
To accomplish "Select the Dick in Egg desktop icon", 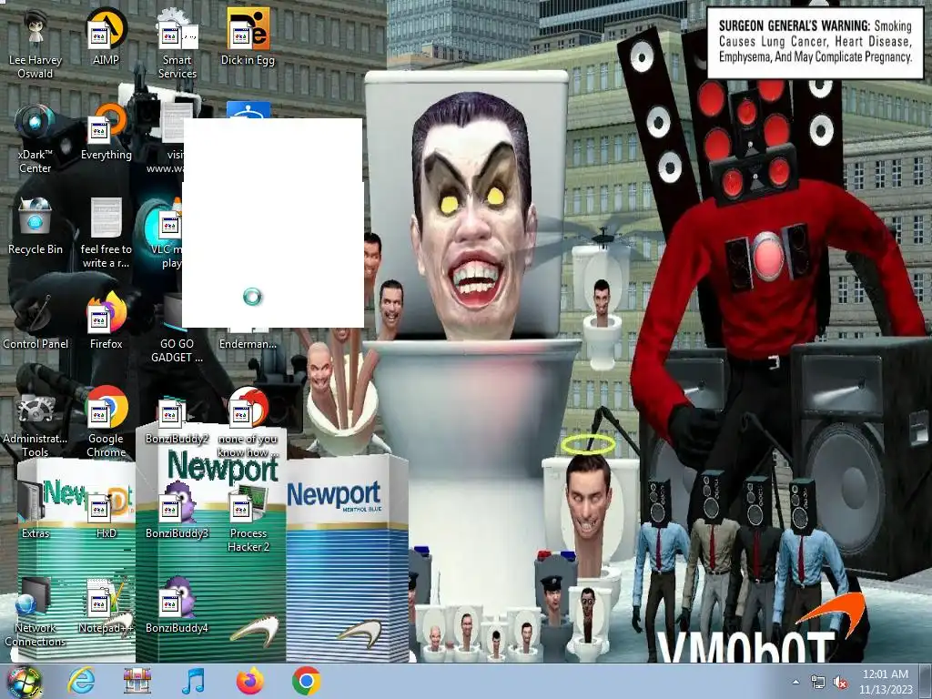I will [x=248, y=36].
